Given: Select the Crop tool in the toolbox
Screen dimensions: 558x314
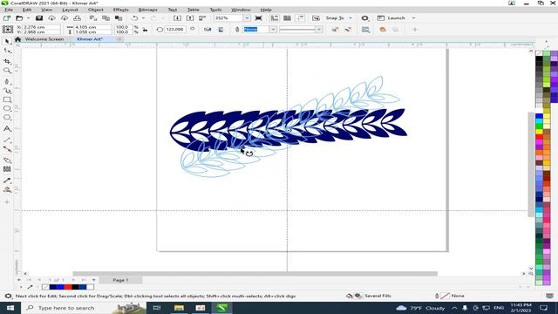Looking at the screenshot, I should [7, 61].
